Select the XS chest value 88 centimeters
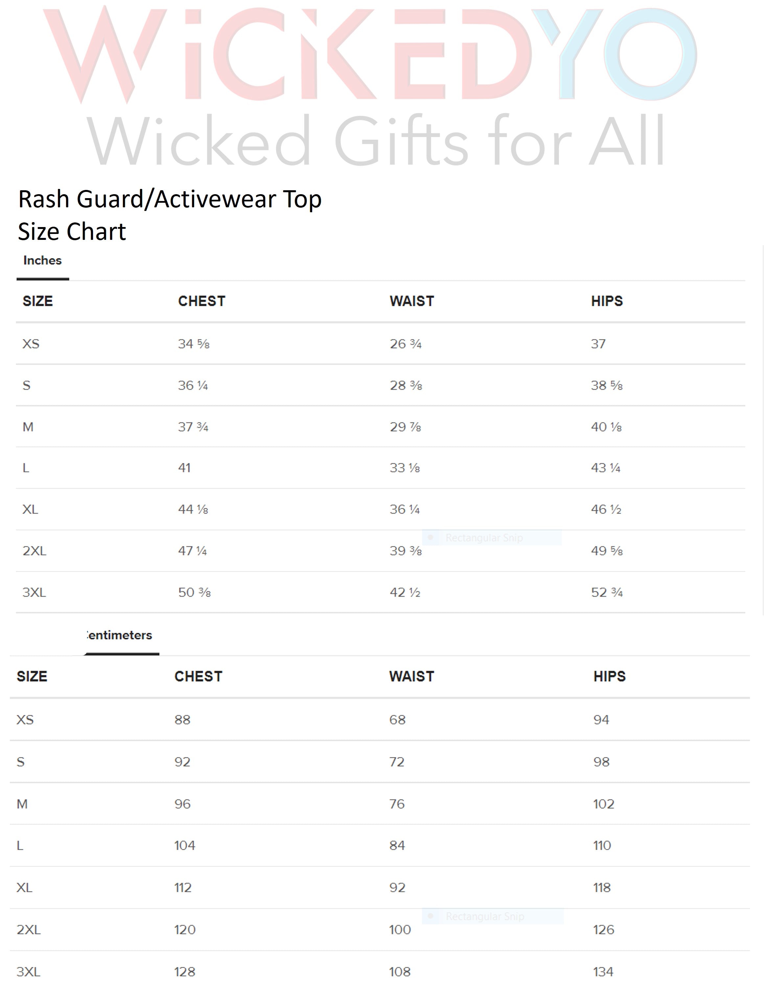This screenshot has width=764, height=991. (182, 720)
